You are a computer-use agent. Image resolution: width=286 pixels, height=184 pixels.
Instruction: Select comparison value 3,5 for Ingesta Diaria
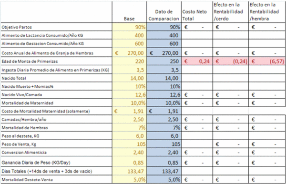[174, 70]
